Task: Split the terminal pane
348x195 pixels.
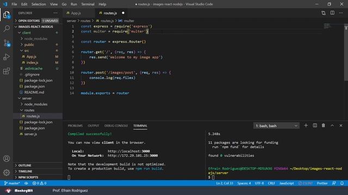Action: point(315,126)
